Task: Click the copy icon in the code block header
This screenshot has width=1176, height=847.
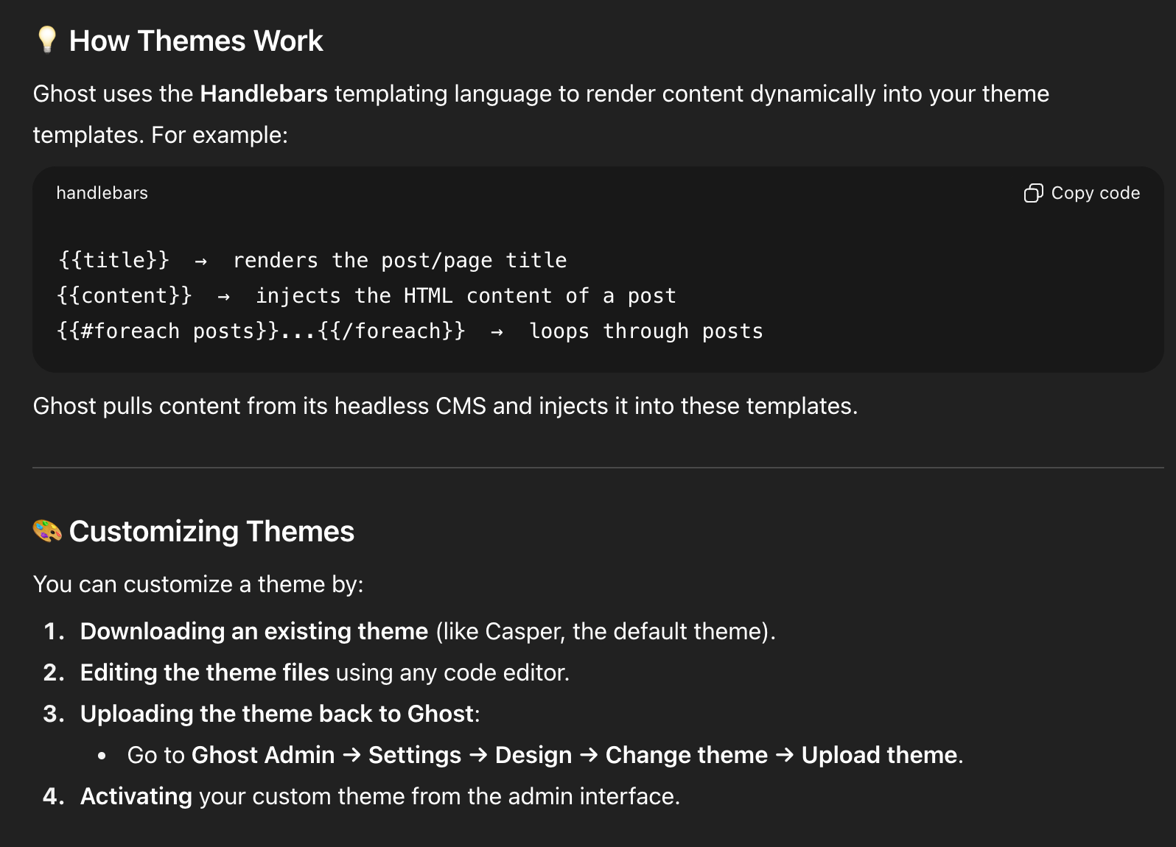Action: tap(1033, 193)
